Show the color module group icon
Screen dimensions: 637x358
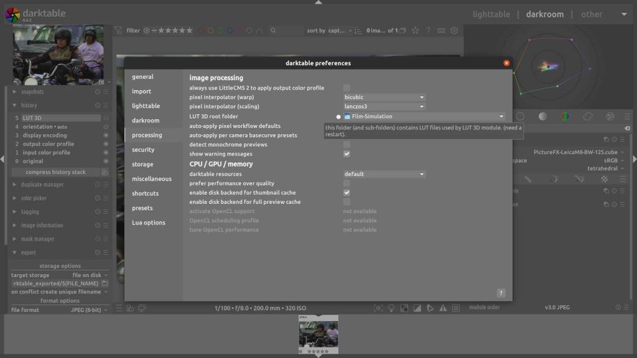tap(565, 116)
